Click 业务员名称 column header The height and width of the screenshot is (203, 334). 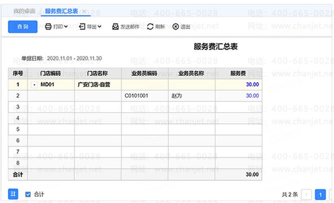(x=192, y=73)
